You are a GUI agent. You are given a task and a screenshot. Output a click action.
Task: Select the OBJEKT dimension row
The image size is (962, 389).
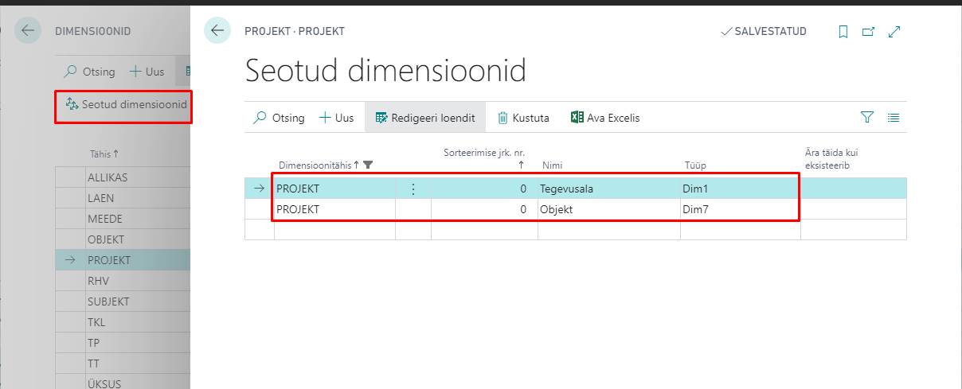[108, 239]
